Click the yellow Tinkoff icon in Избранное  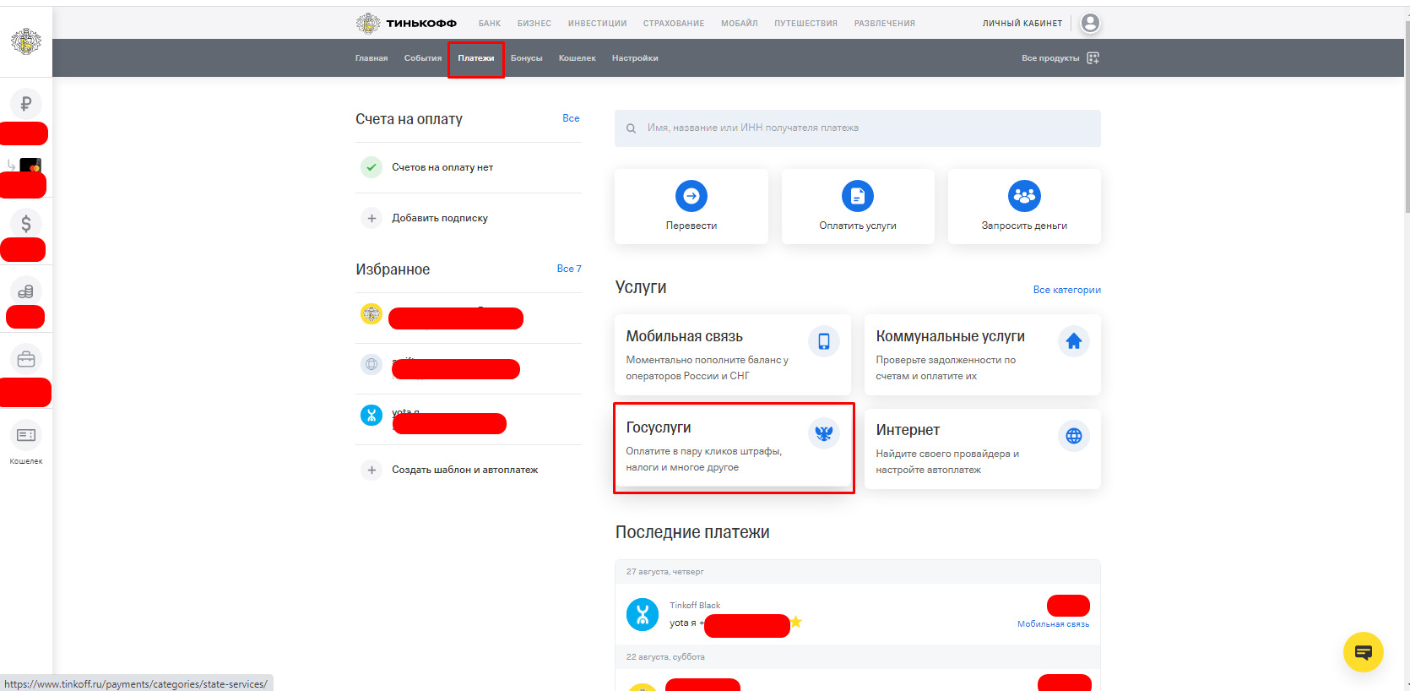pos(371,313)
